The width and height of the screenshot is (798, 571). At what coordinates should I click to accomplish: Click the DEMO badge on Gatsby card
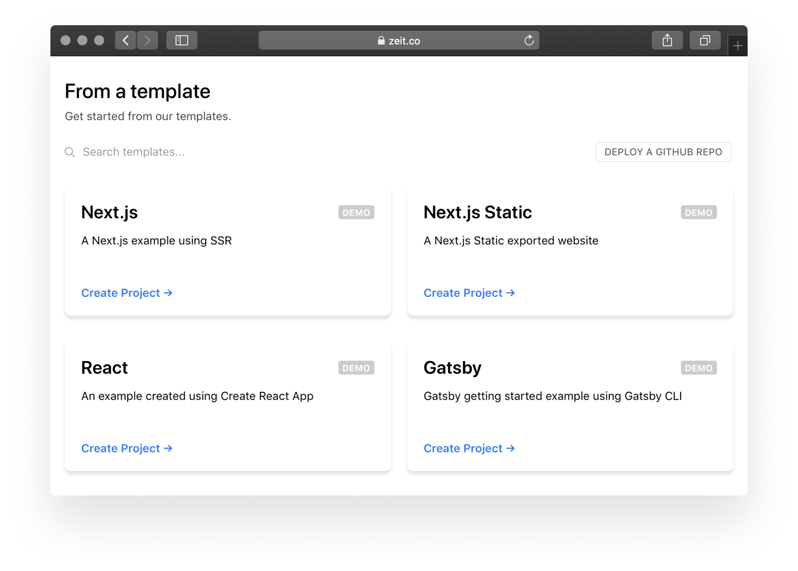point(698,368)
